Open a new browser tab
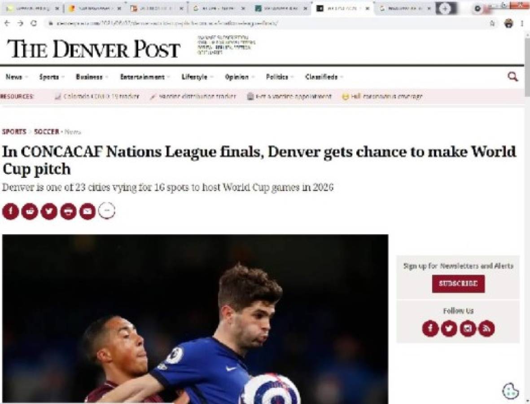530x404 pixels. pyautogui.click(x=446, y=9)
